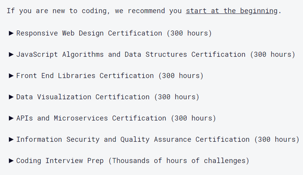Expand JavaScript Algorithms section using its arrow
The image size is (303, 175).
click(11, 54)
